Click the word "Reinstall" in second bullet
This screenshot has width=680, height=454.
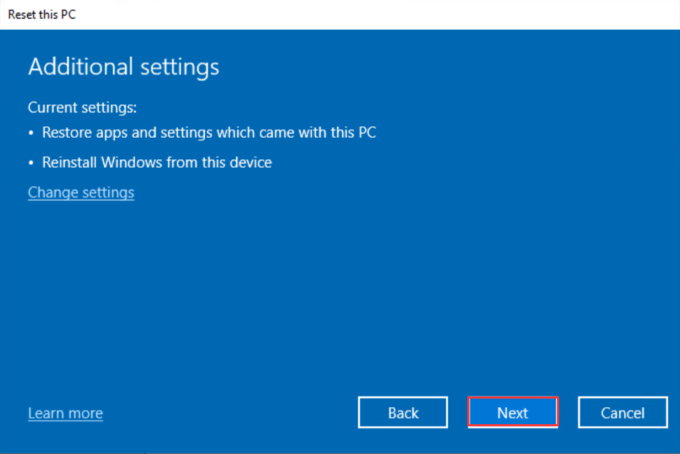click(70, 163)
